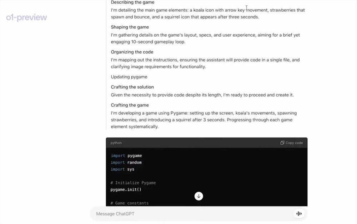Click the "Updating pygame" step

coord(129,77)
